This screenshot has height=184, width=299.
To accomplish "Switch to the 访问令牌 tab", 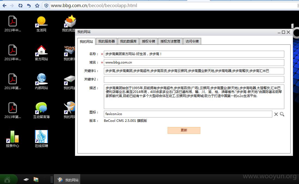I will coord(192,41).
